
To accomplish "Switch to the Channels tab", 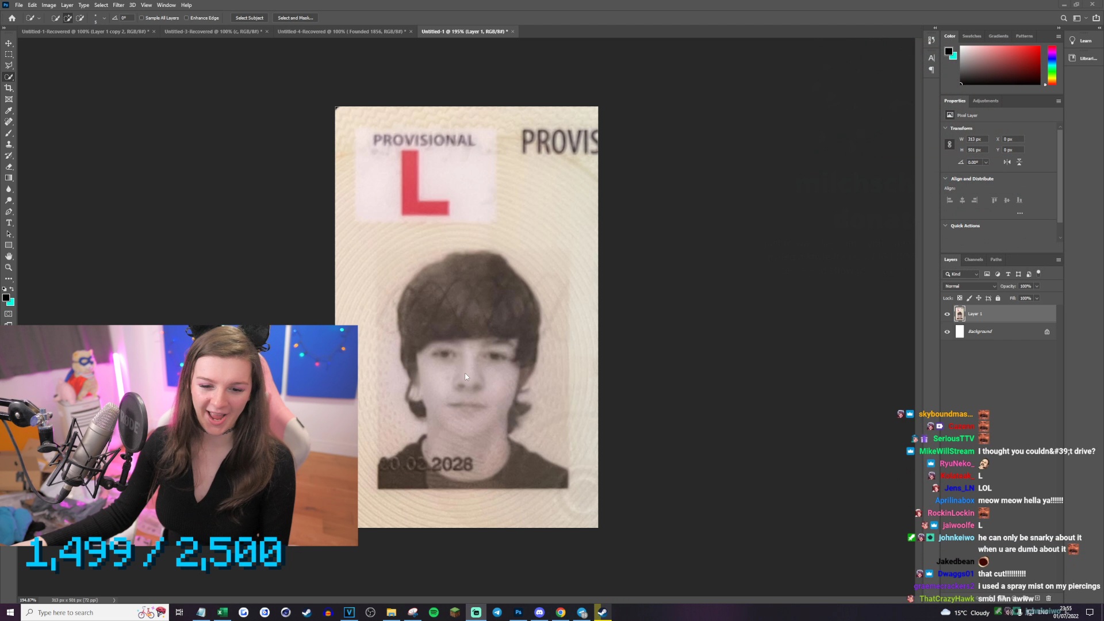I will tap(973, 259).
